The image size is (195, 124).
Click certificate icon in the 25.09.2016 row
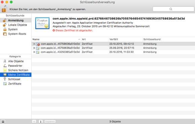[x=38, y=48]
